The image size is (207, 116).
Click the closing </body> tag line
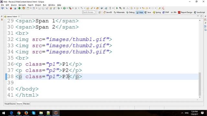click(x=27, y=89)
